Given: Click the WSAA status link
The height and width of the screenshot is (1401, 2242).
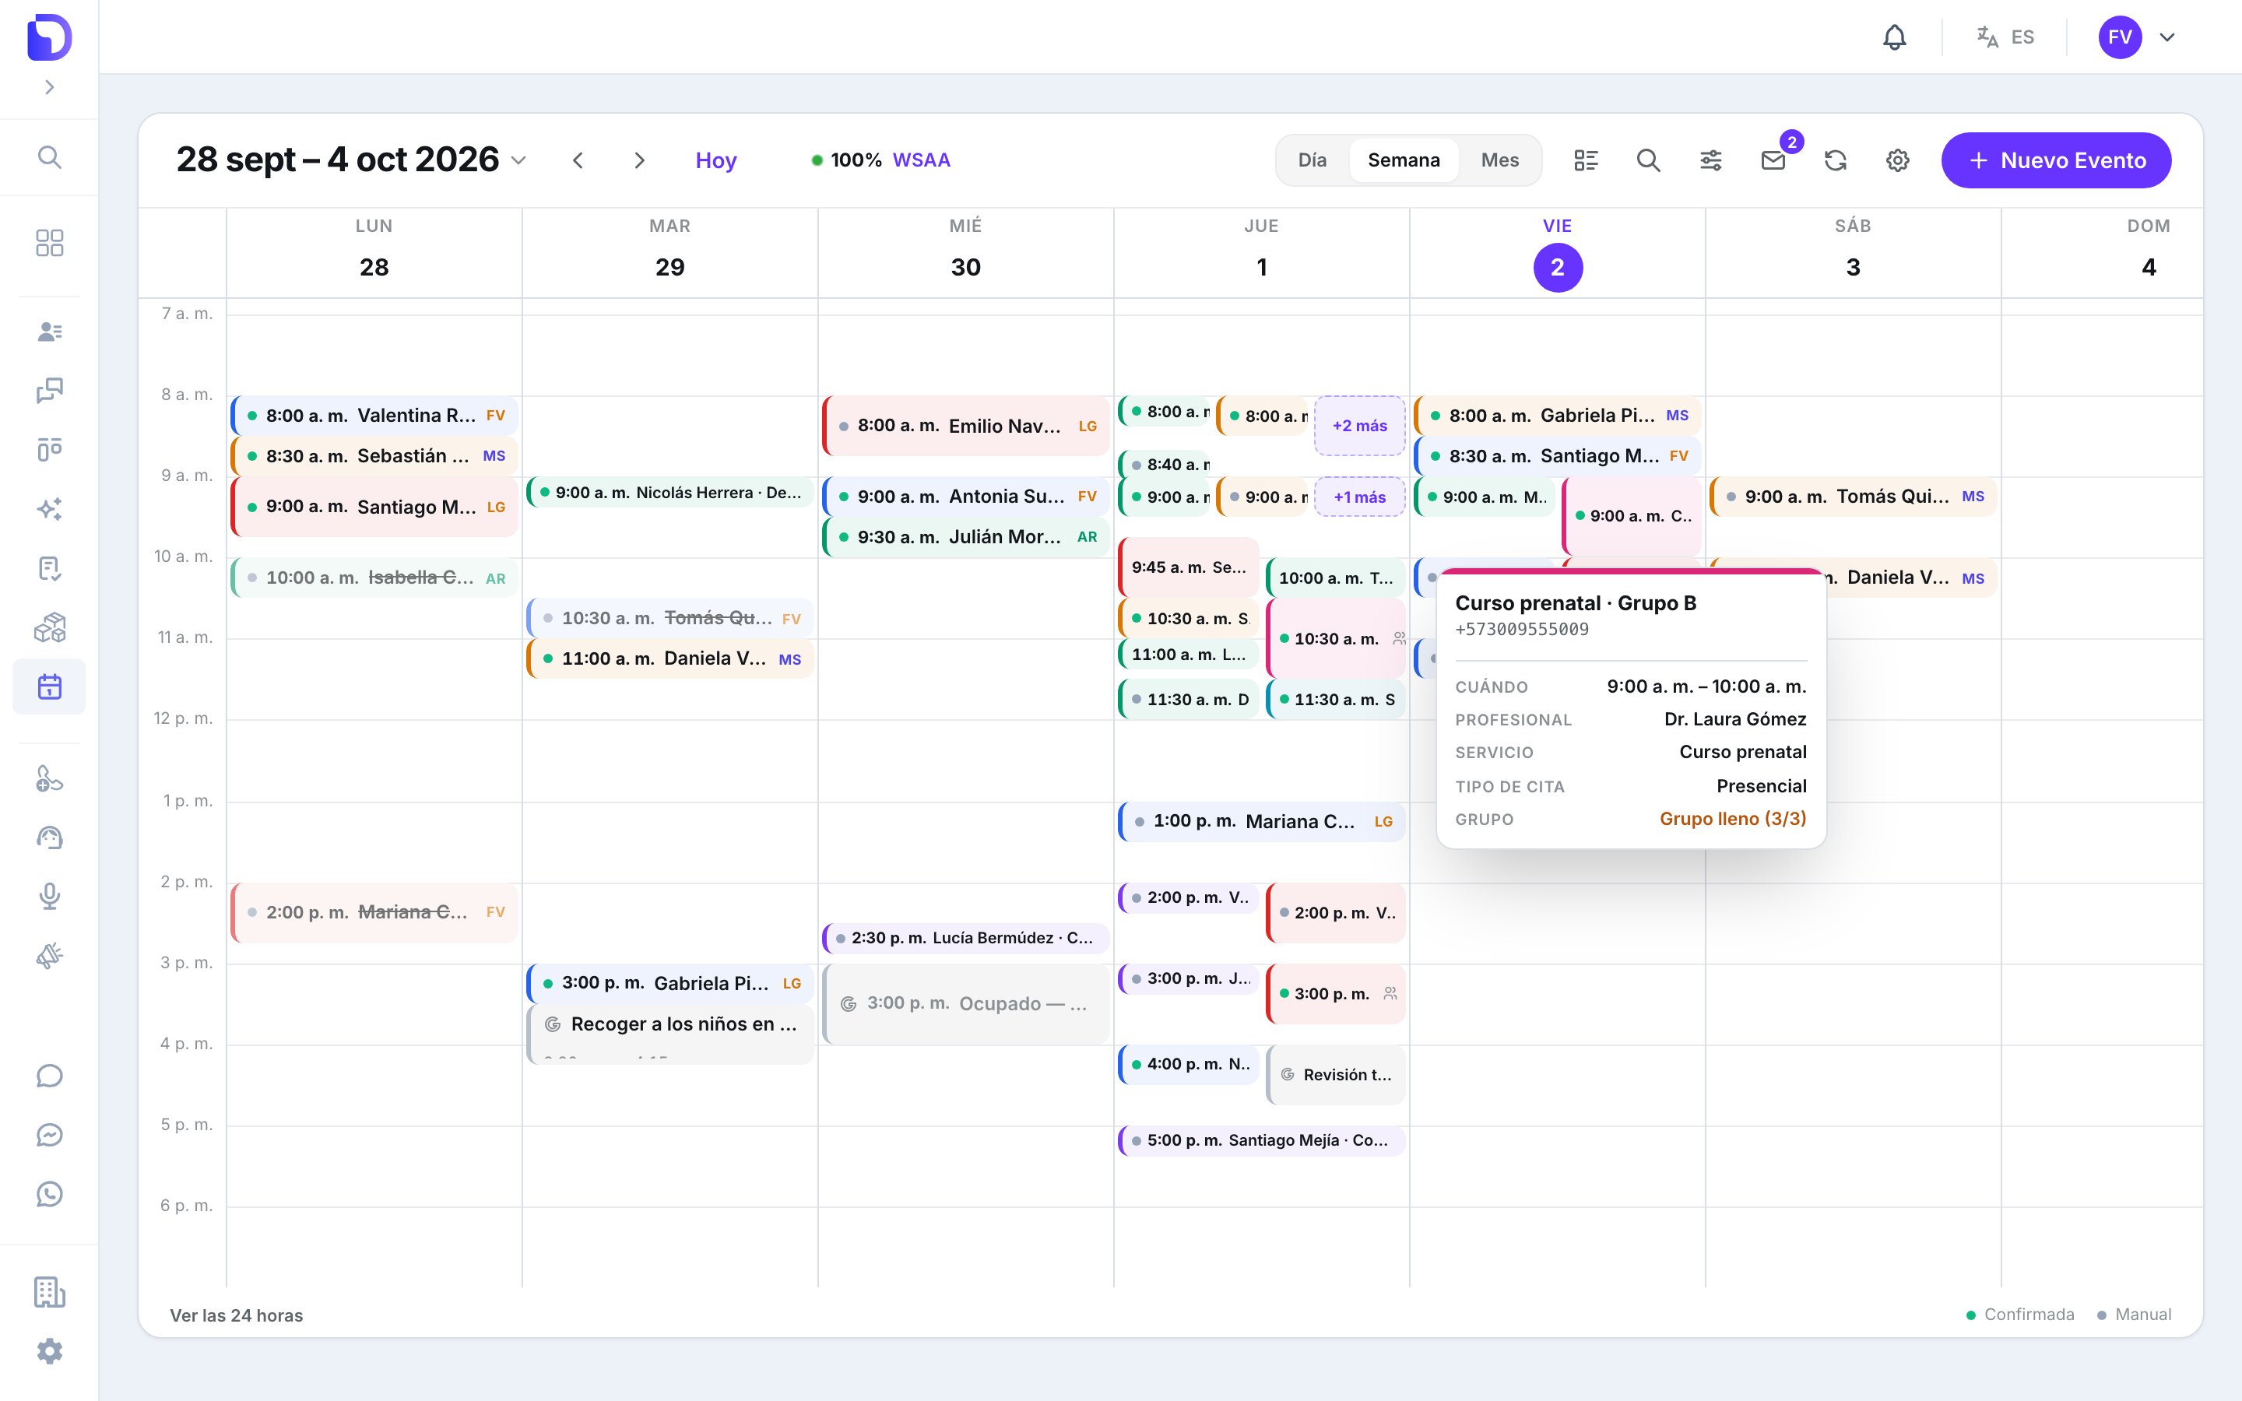Looking at the screenshot, I should pos(921,160).
